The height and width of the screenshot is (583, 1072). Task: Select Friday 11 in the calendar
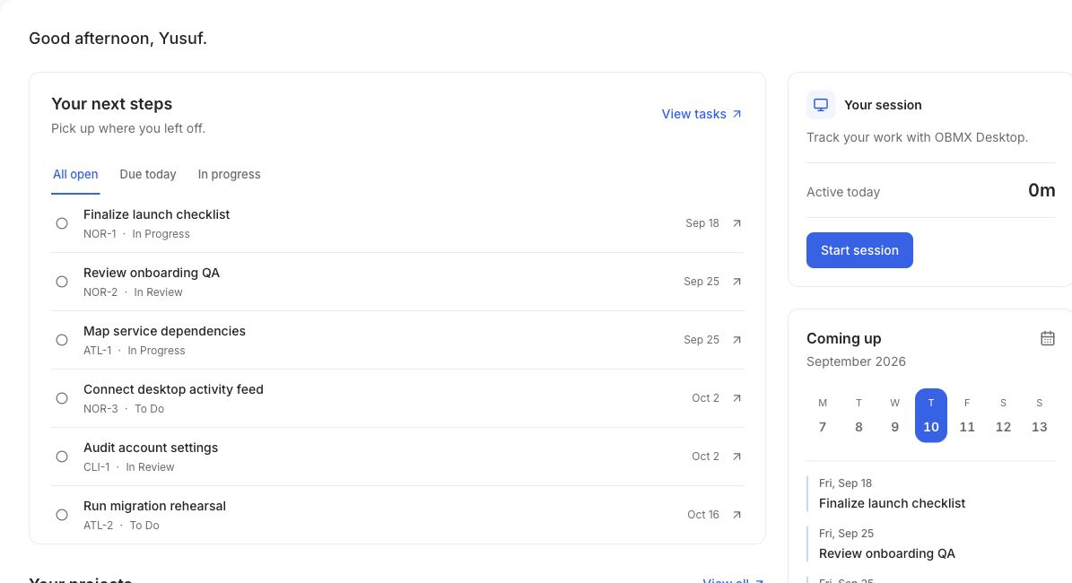pyautogui.click(x=967, y=415)
